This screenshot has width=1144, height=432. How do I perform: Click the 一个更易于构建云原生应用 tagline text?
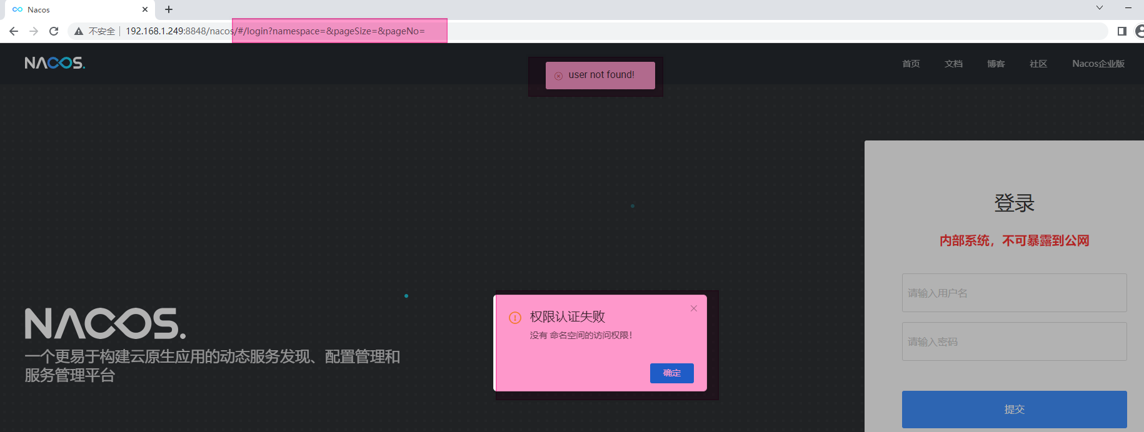pyautogui.click(x=213, y=366)
